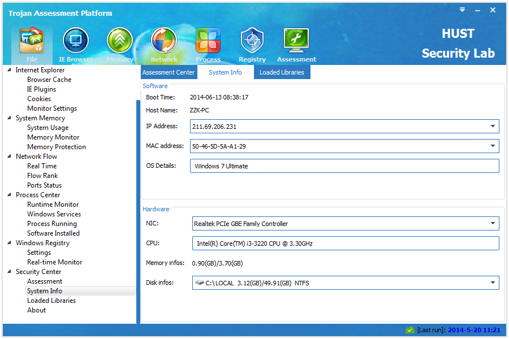The image size is (509, 339).
Task: Open About in the sidebar
Action: point(36,310)
